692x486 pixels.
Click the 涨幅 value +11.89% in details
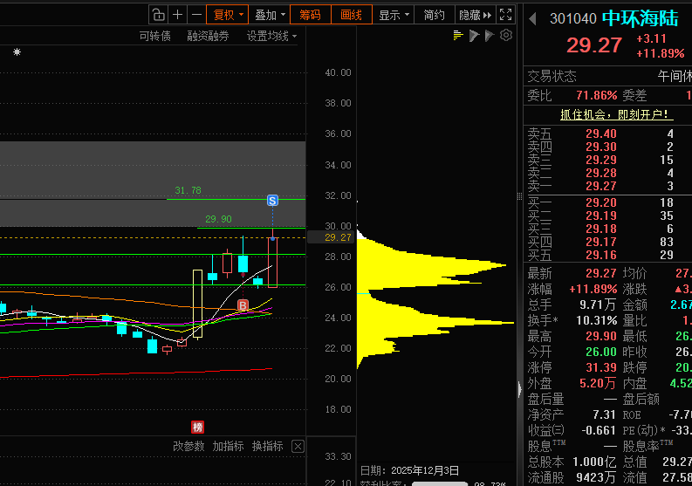pos(593,289)
